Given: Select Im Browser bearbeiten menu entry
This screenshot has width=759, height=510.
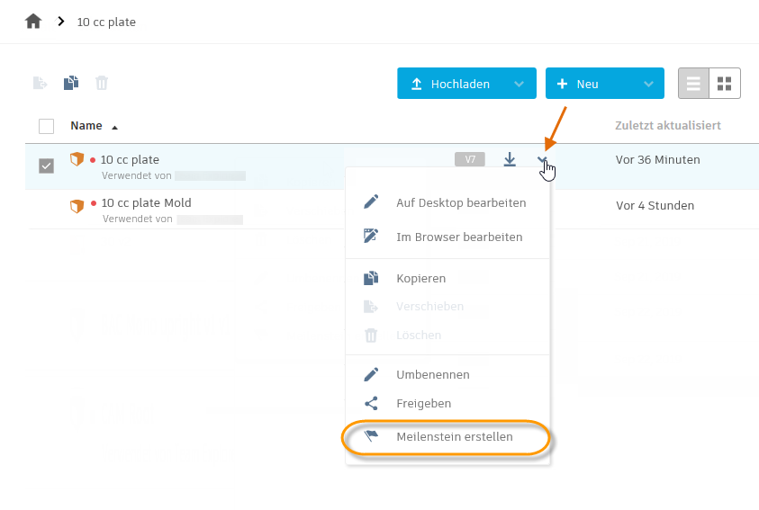Looking at the screenshot, I should [x=459, y=237].
